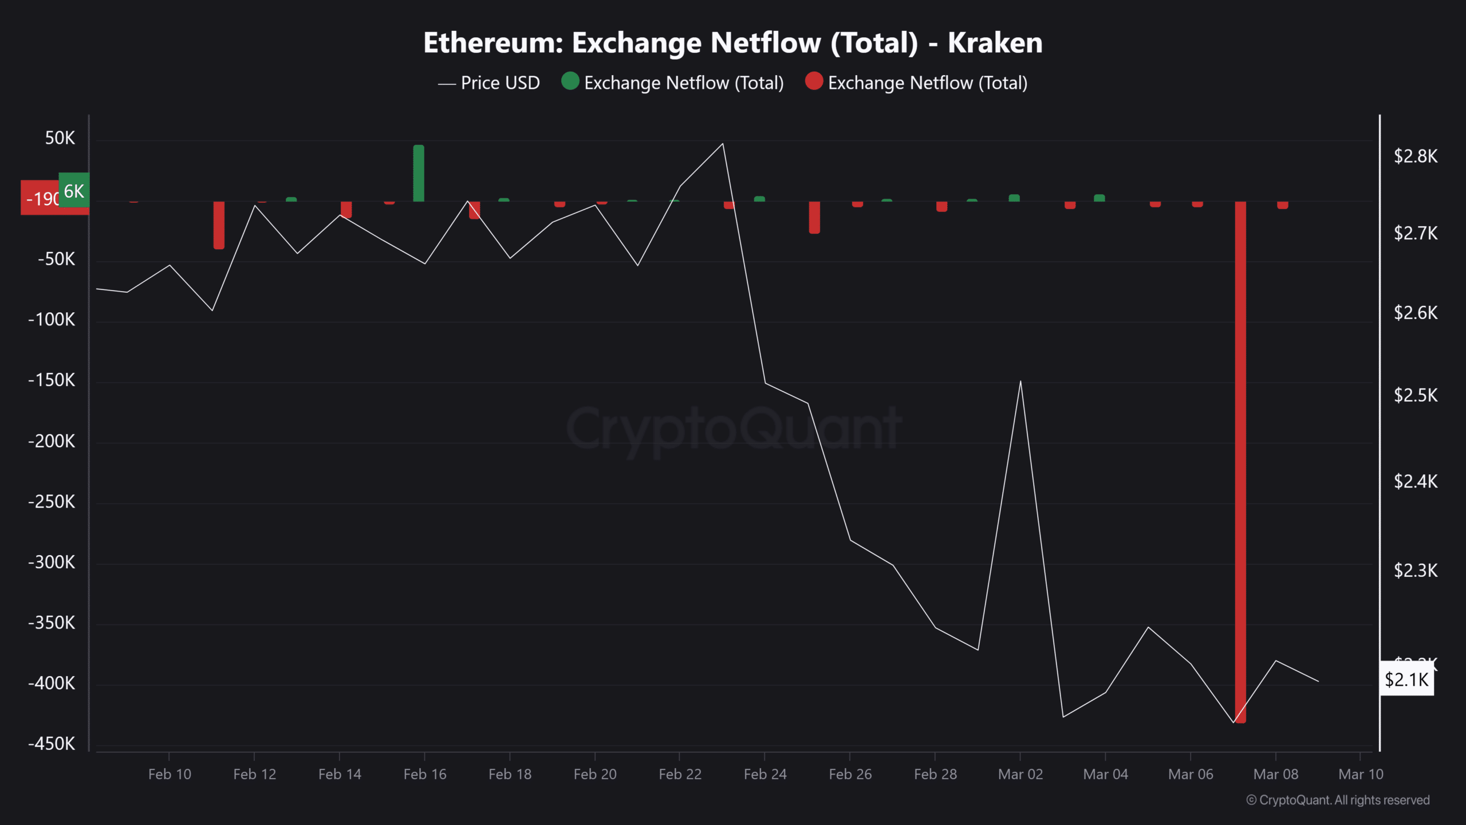
Task: Select the tall green inflow bar near Feb 16
Action: tap(419, 173)
